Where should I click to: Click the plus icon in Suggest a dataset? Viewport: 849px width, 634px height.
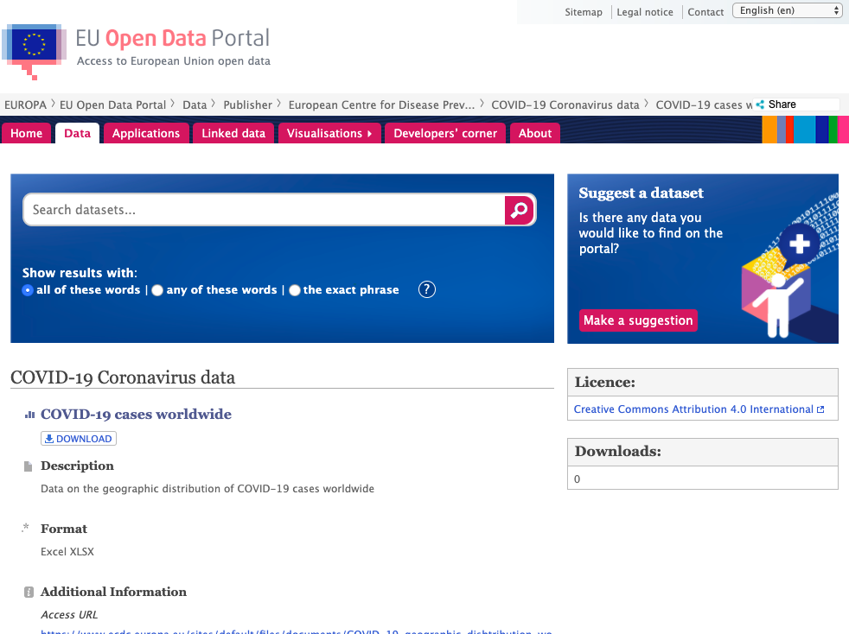click(x=799, y=244)
